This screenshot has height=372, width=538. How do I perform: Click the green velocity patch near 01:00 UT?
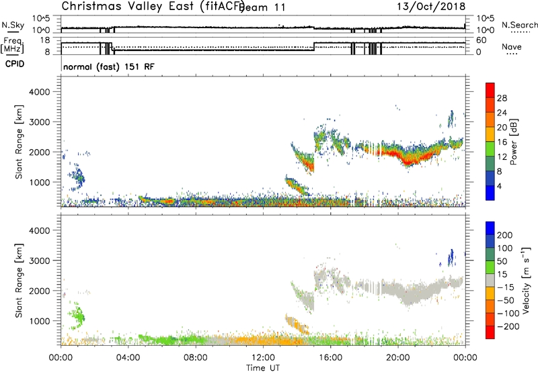(x=78, y=316)
